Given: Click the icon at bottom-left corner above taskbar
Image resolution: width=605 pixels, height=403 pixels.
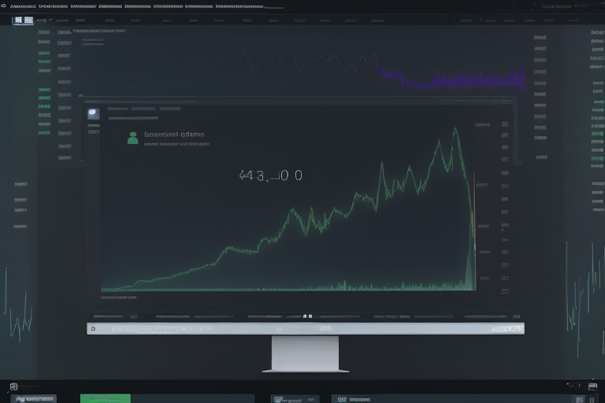Looking at the screenshot, I should click(13, 386).
